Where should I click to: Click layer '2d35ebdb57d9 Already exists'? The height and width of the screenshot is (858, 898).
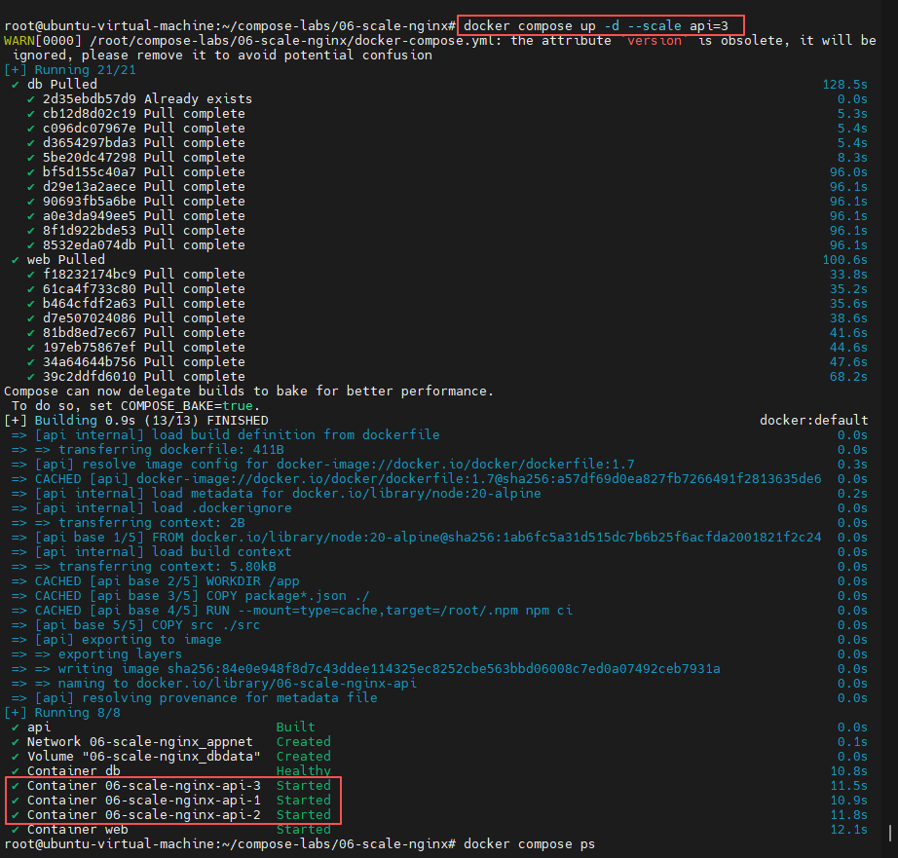(x=147, y=99)
